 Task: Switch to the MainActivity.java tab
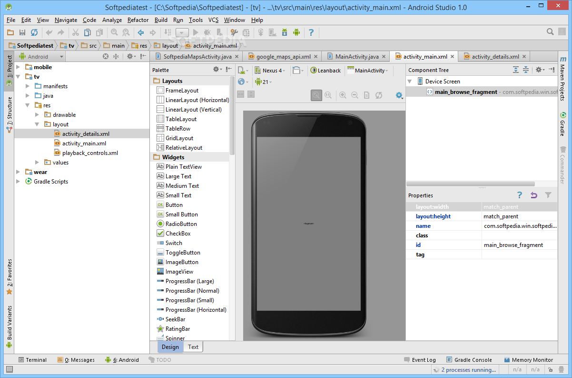(356, 56)
